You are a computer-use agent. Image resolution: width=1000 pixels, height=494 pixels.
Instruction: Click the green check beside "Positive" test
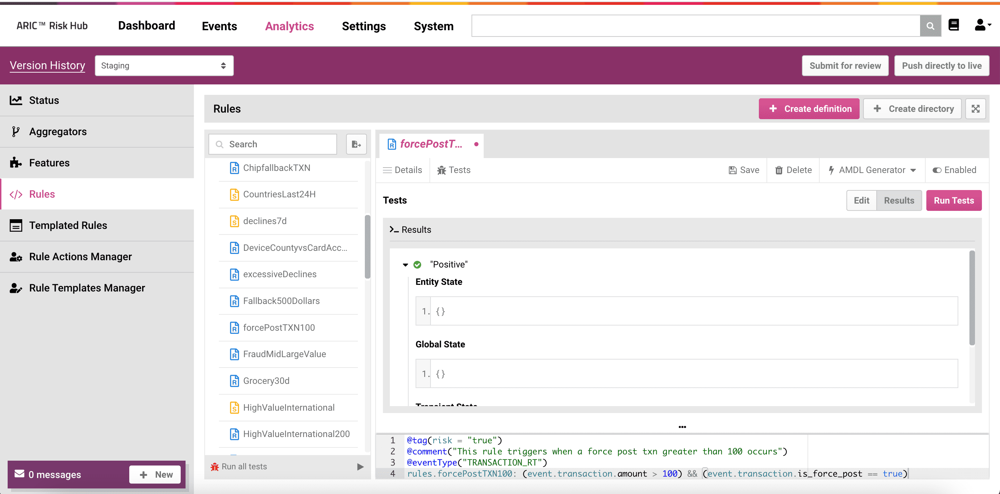point(417,265)
